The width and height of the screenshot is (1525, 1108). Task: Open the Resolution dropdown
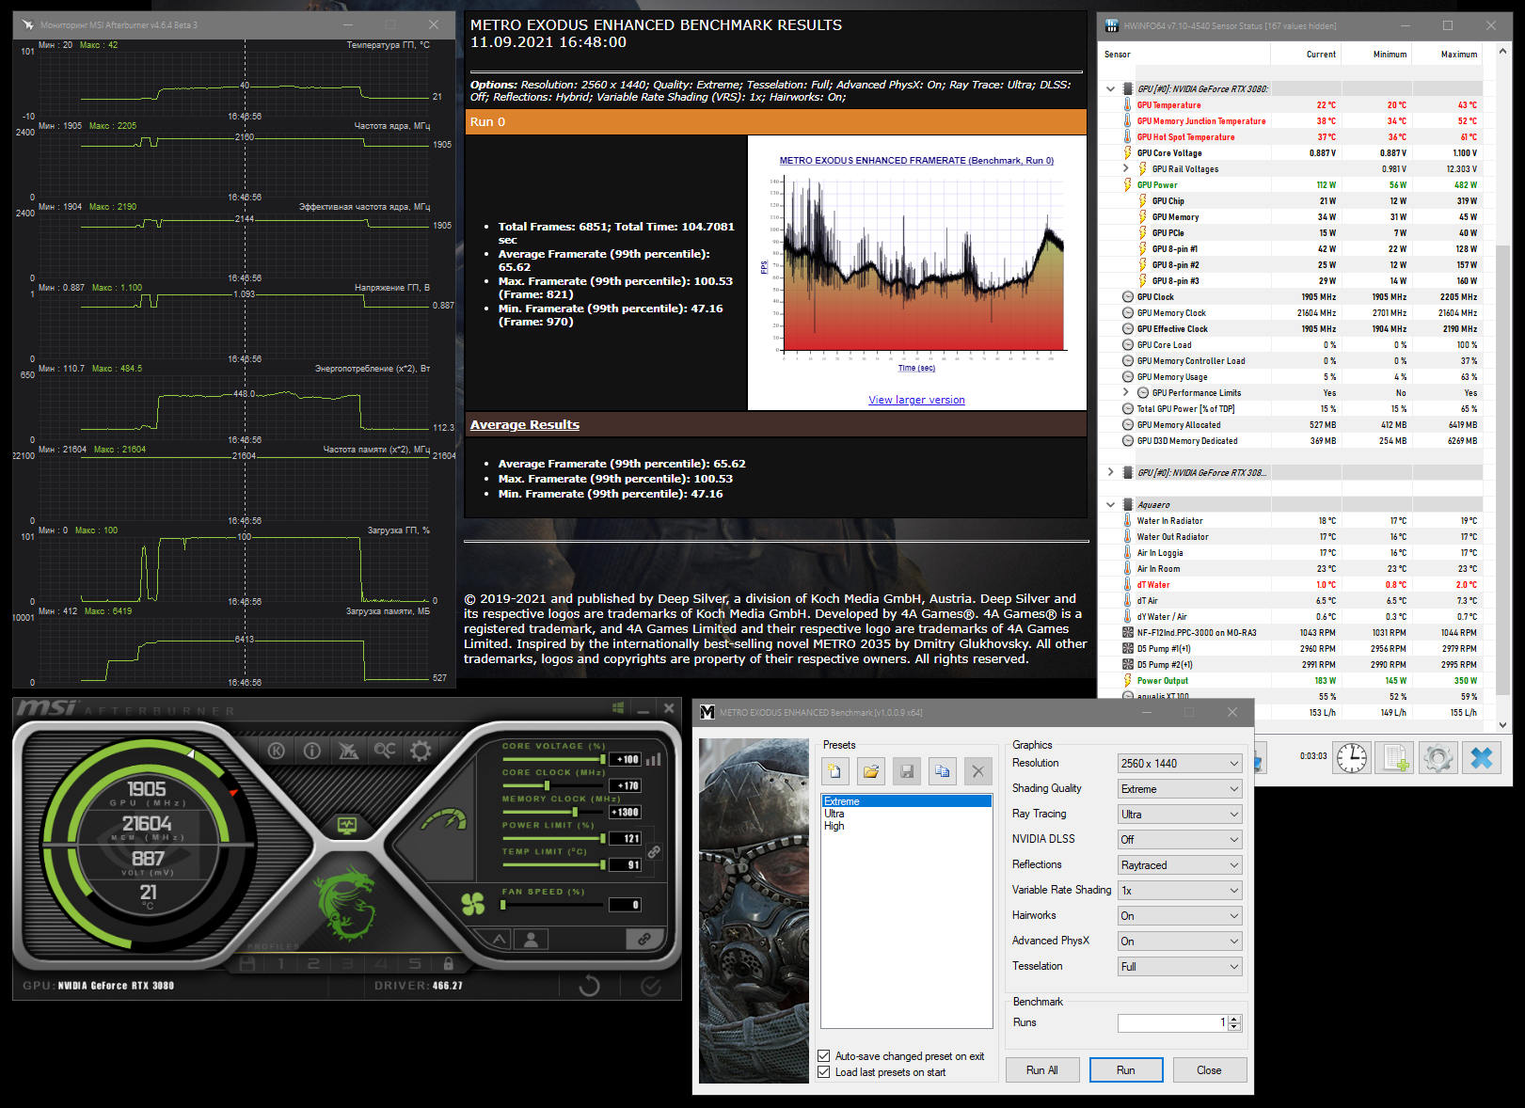point(1181,763)
